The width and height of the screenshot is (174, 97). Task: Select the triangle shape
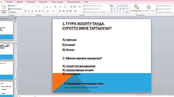(x=111, y=9)
